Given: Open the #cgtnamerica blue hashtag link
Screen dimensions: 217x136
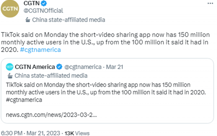Looking at the screenshot, I should (x=40, y=50).
